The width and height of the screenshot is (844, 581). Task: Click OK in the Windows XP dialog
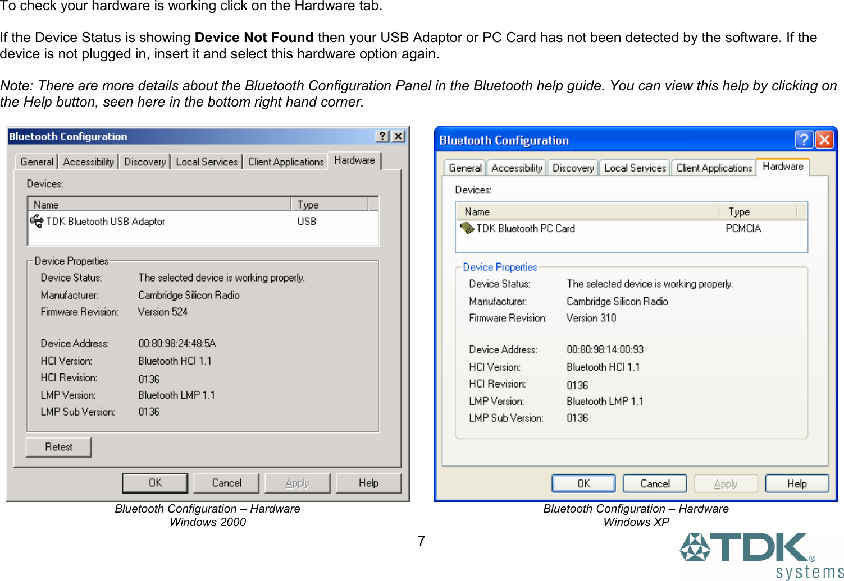click(x=583, y=483)
